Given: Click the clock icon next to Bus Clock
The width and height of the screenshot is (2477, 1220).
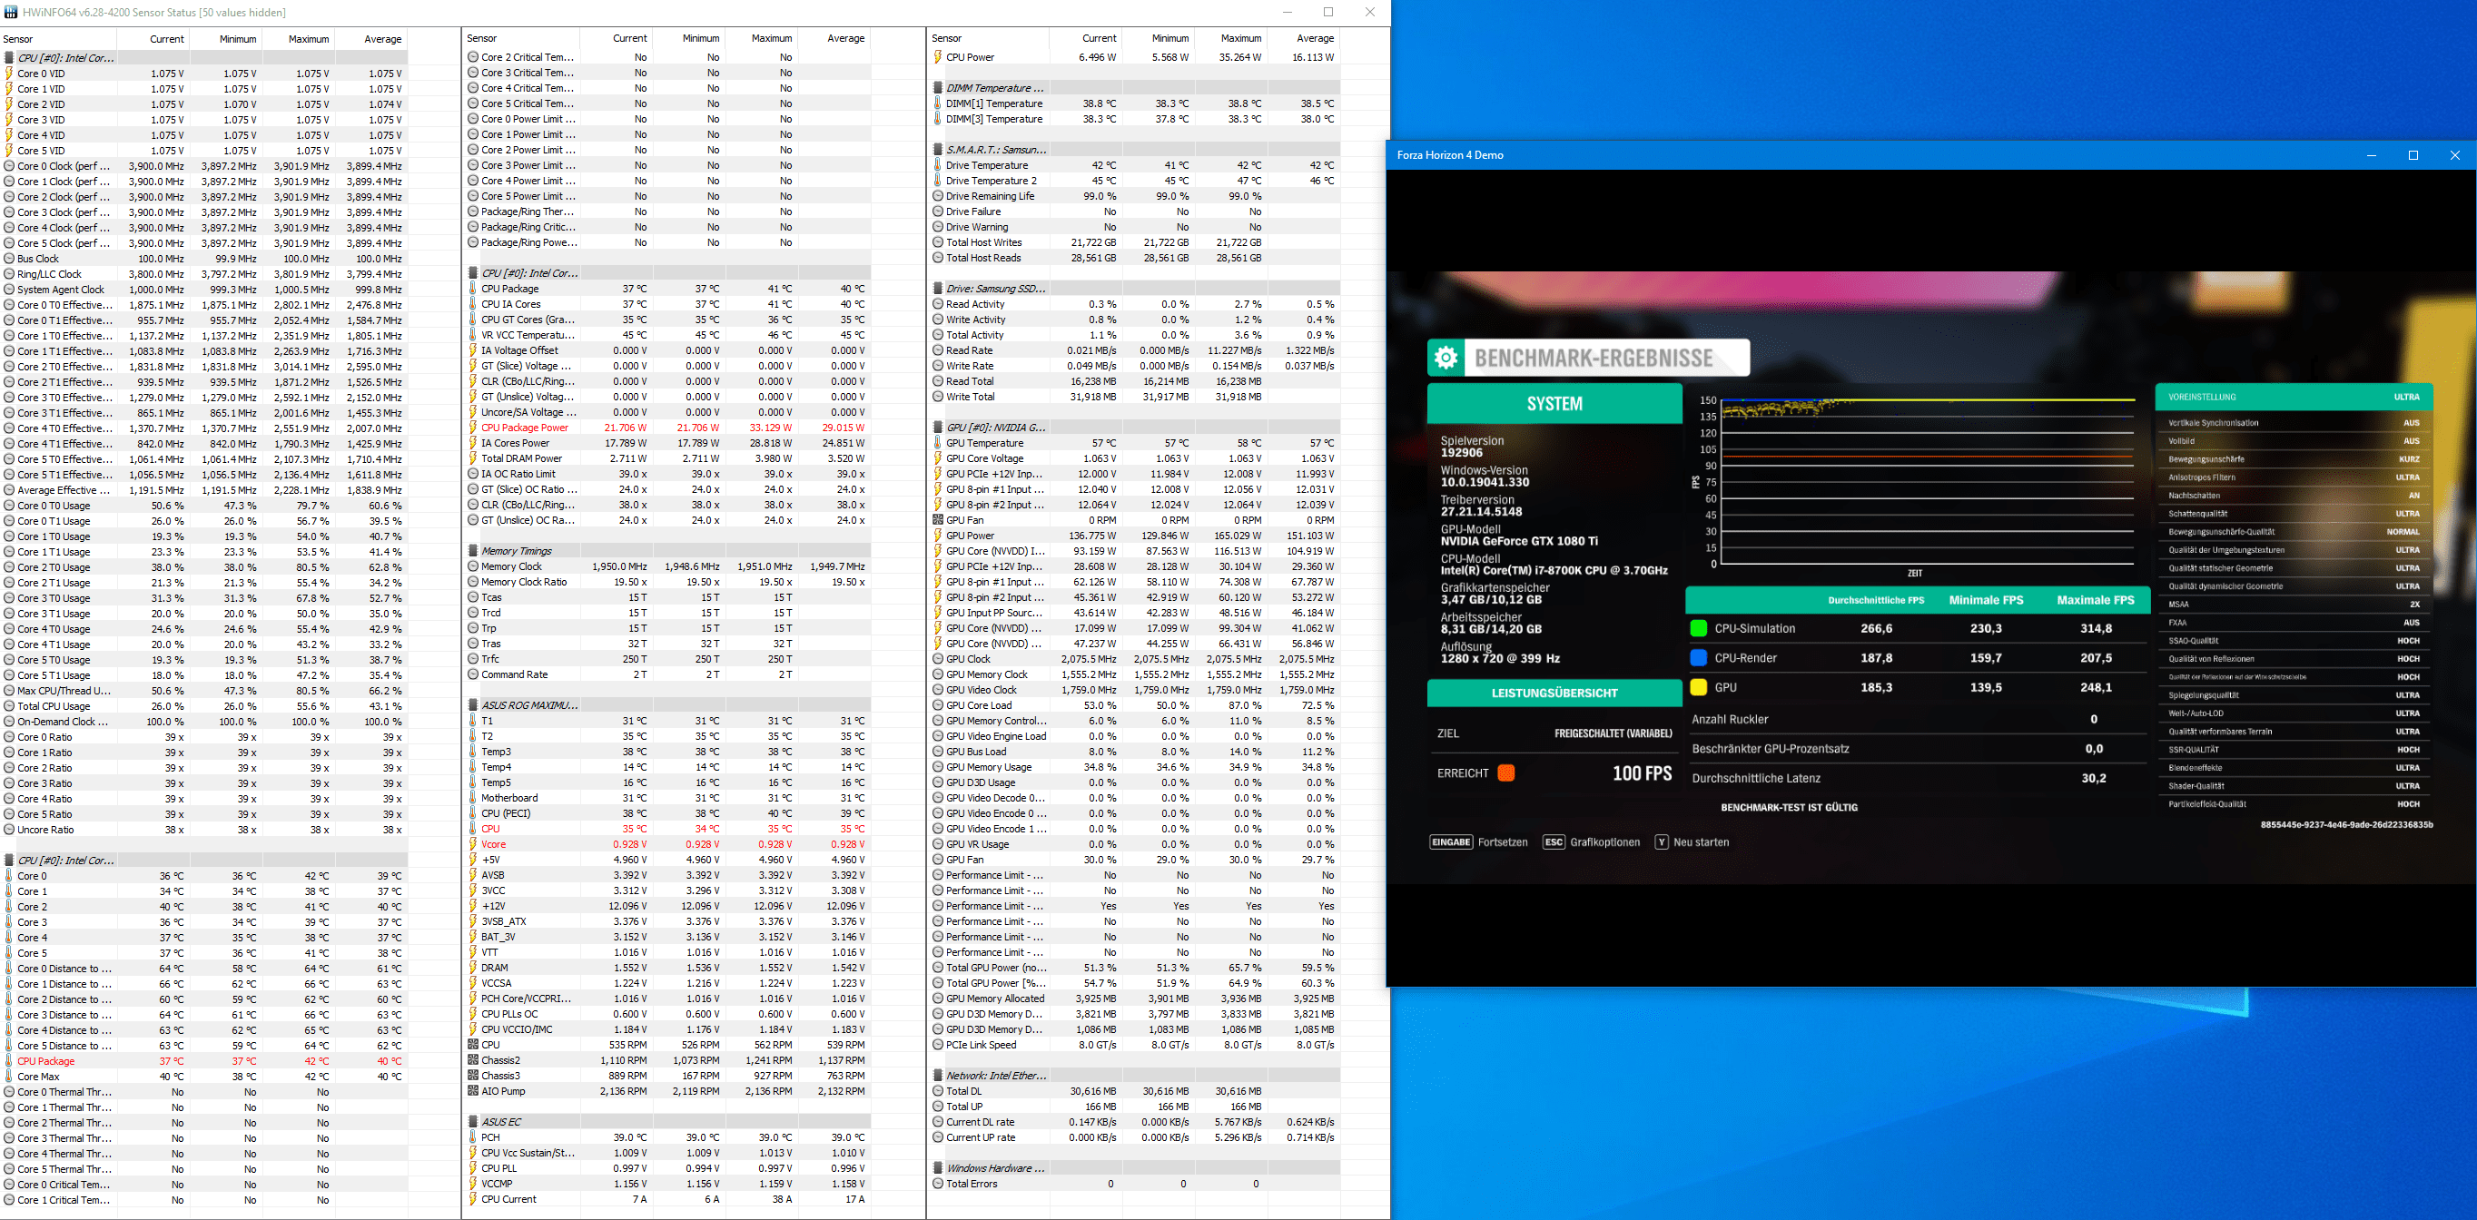Looking at the screenshot, I should pos(10,259).
